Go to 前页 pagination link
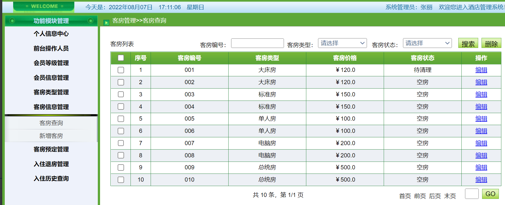 coord(420,196)
